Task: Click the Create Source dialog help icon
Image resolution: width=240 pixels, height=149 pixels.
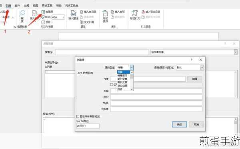Action: (192, 60)
